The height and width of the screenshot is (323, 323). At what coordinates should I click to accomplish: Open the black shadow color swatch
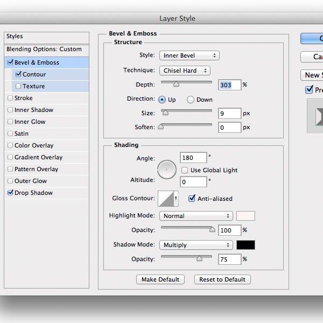click(245, 245)
